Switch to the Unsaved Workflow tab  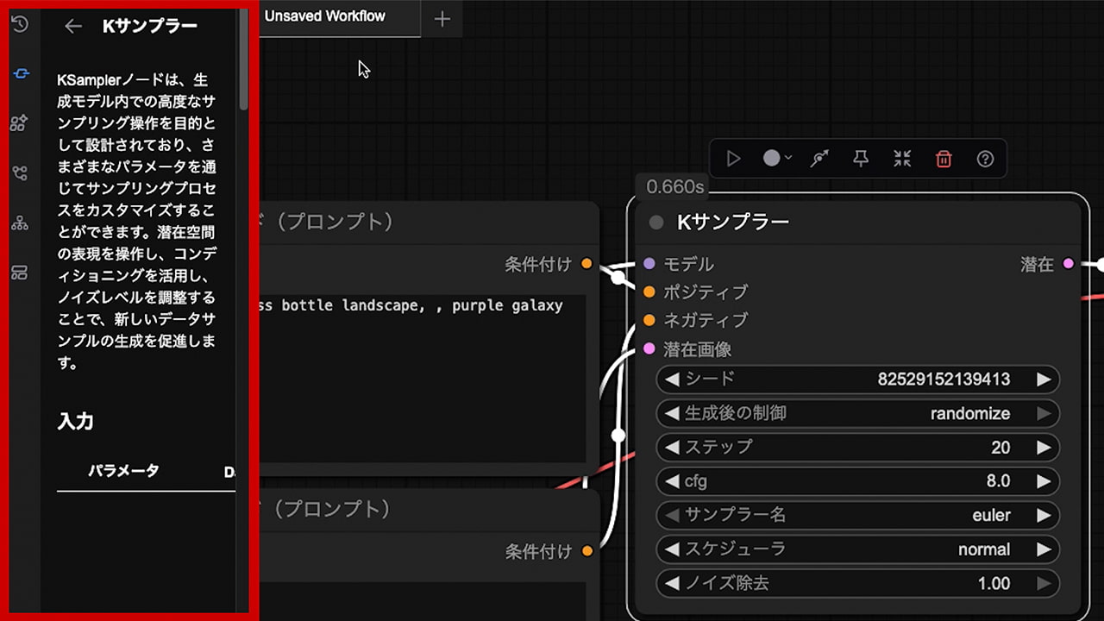pos(325,16)
